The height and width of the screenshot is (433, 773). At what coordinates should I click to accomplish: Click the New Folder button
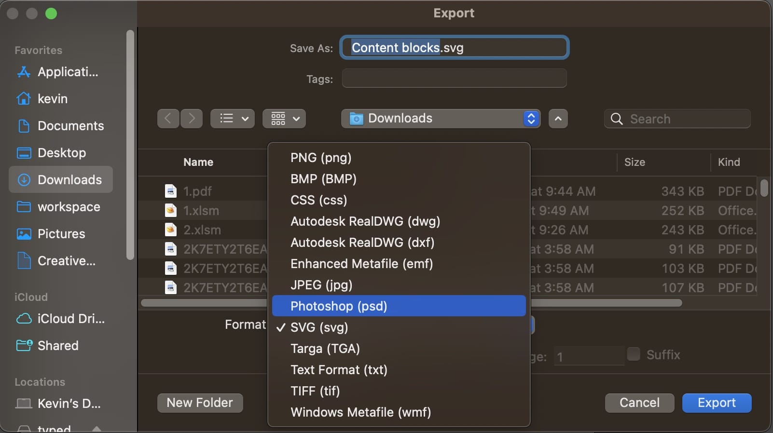tap(200, 403)
